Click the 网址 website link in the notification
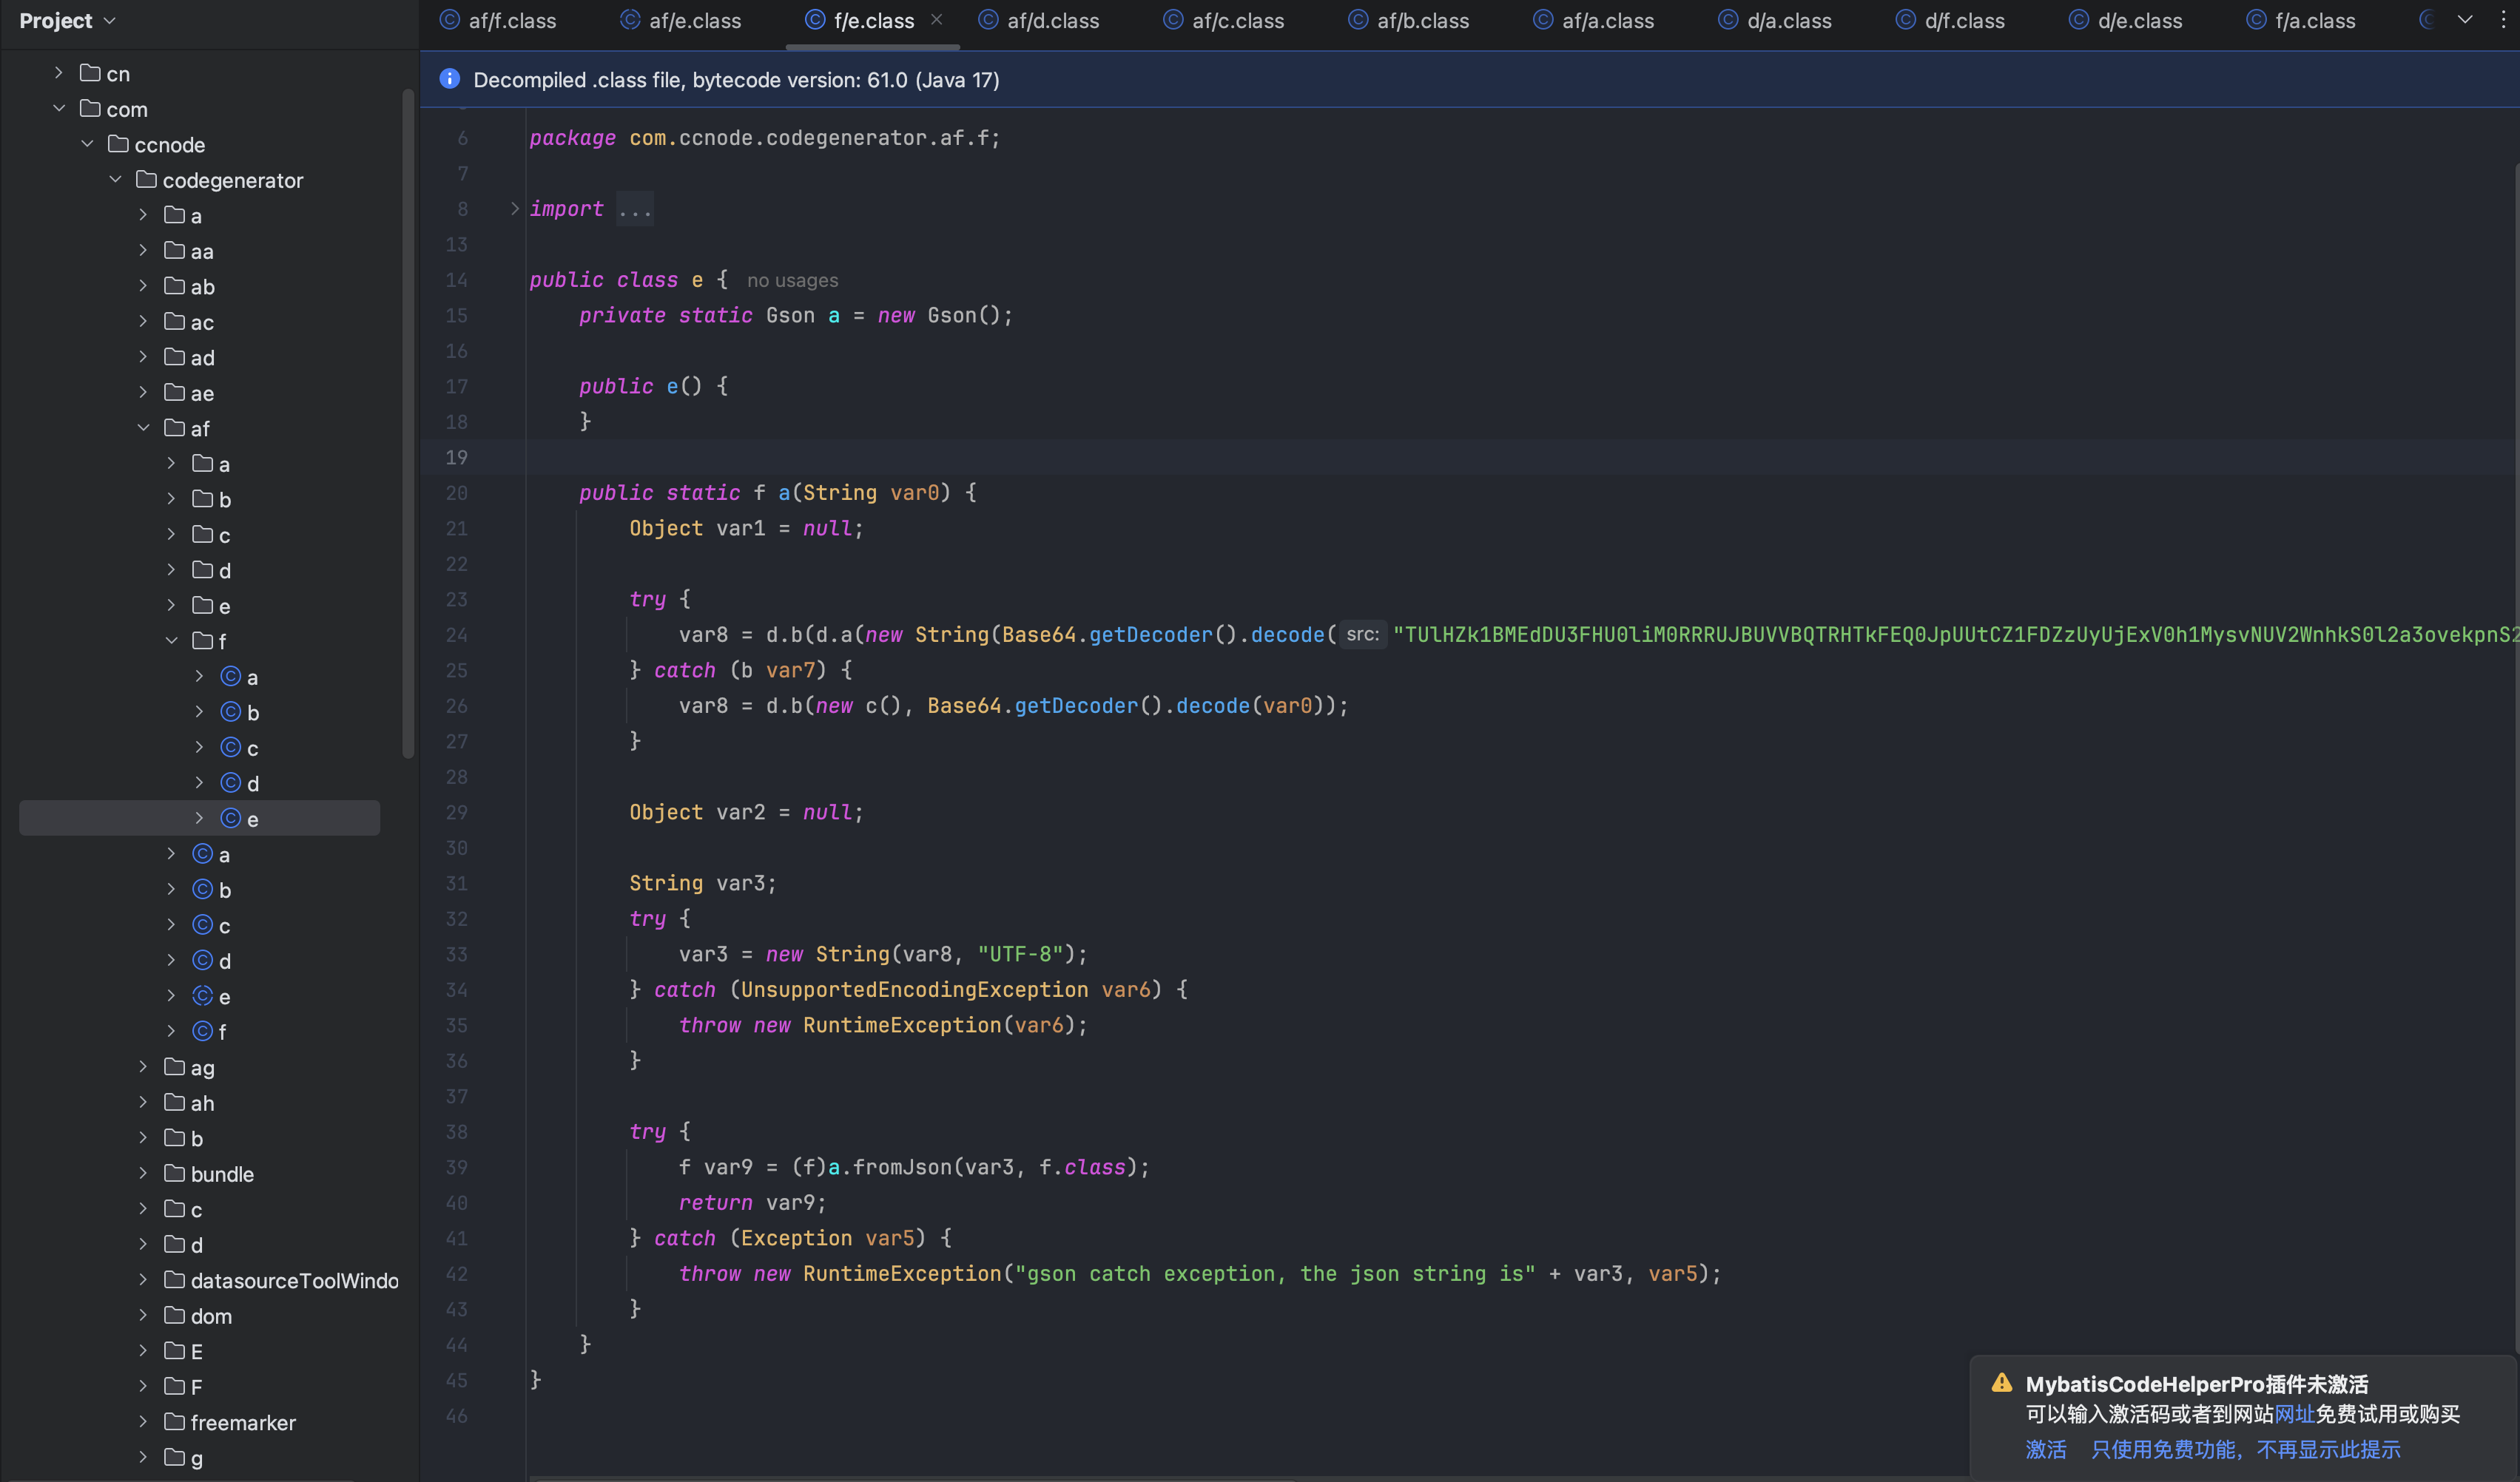Image resolution: width=2520 pixels, height=1482 pixels. [2294, 1414]
